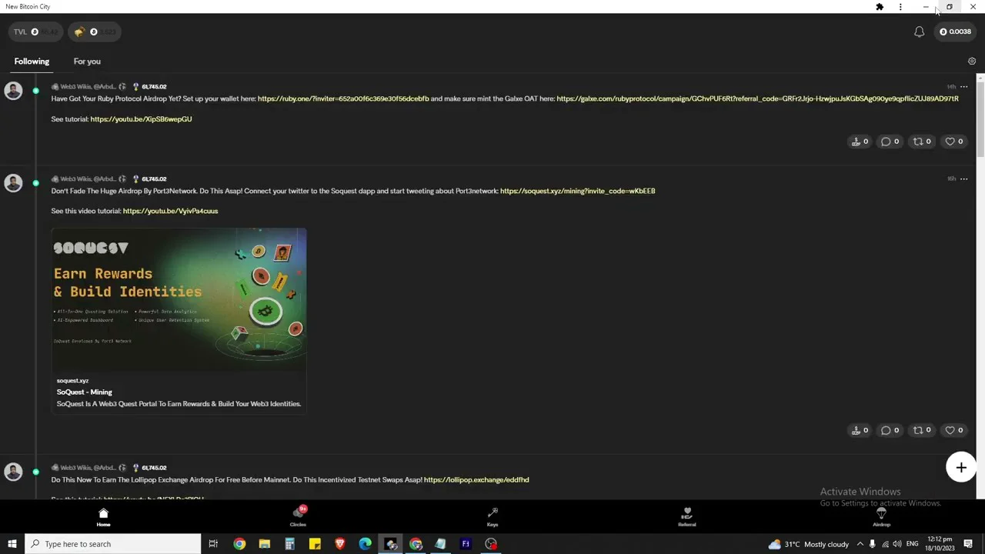Image resolution: width=985 pixels, height=554 pixels.
Task: Open the lollipop.exchange link
Action: [476, 479]
